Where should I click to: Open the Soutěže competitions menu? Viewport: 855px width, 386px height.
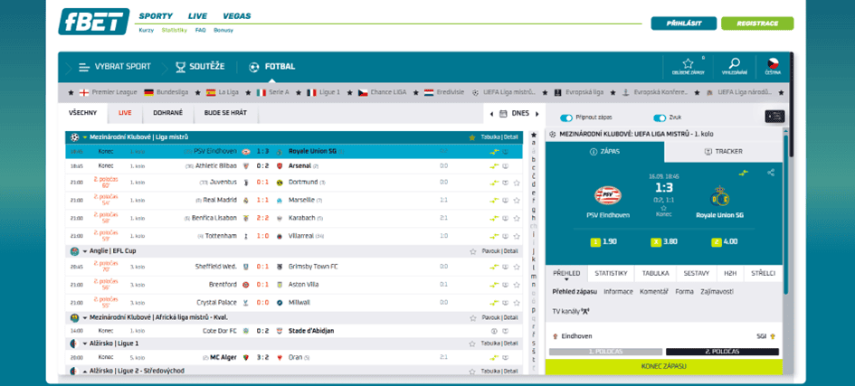(200, 67)
